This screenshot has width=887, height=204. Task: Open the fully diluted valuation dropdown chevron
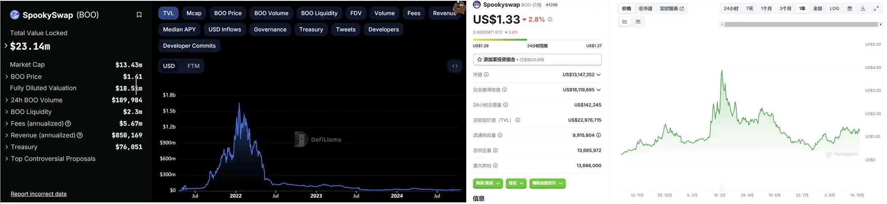(x=599, y=90)
